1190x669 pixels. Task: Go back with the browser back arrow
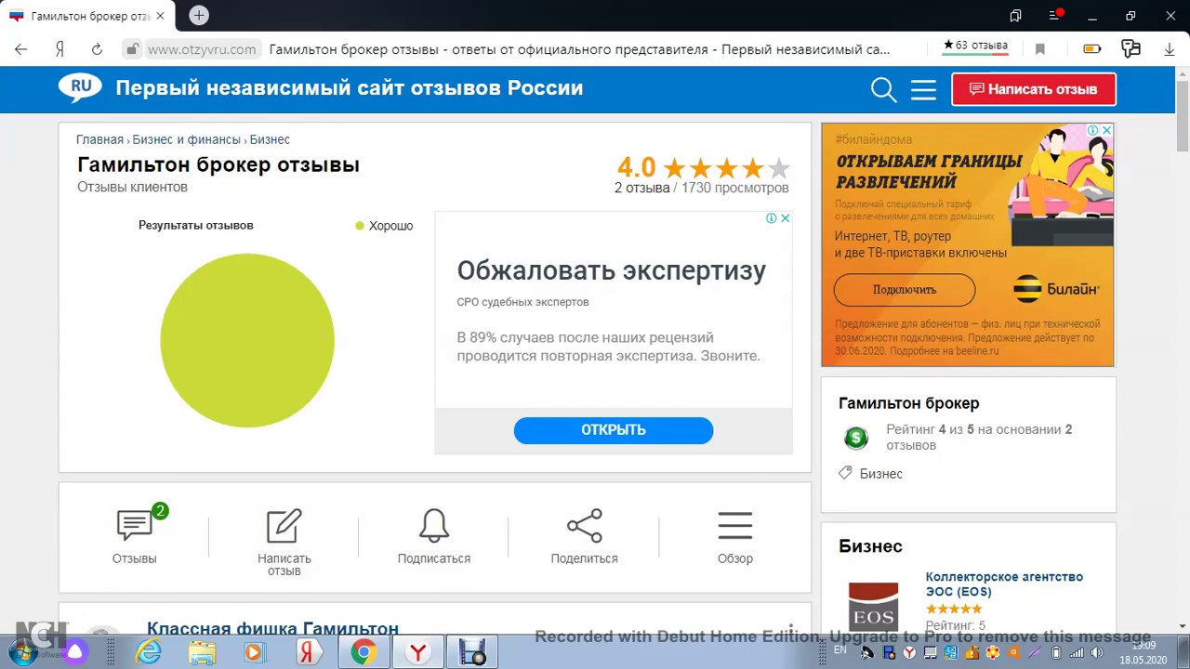[x=20, y=49]
